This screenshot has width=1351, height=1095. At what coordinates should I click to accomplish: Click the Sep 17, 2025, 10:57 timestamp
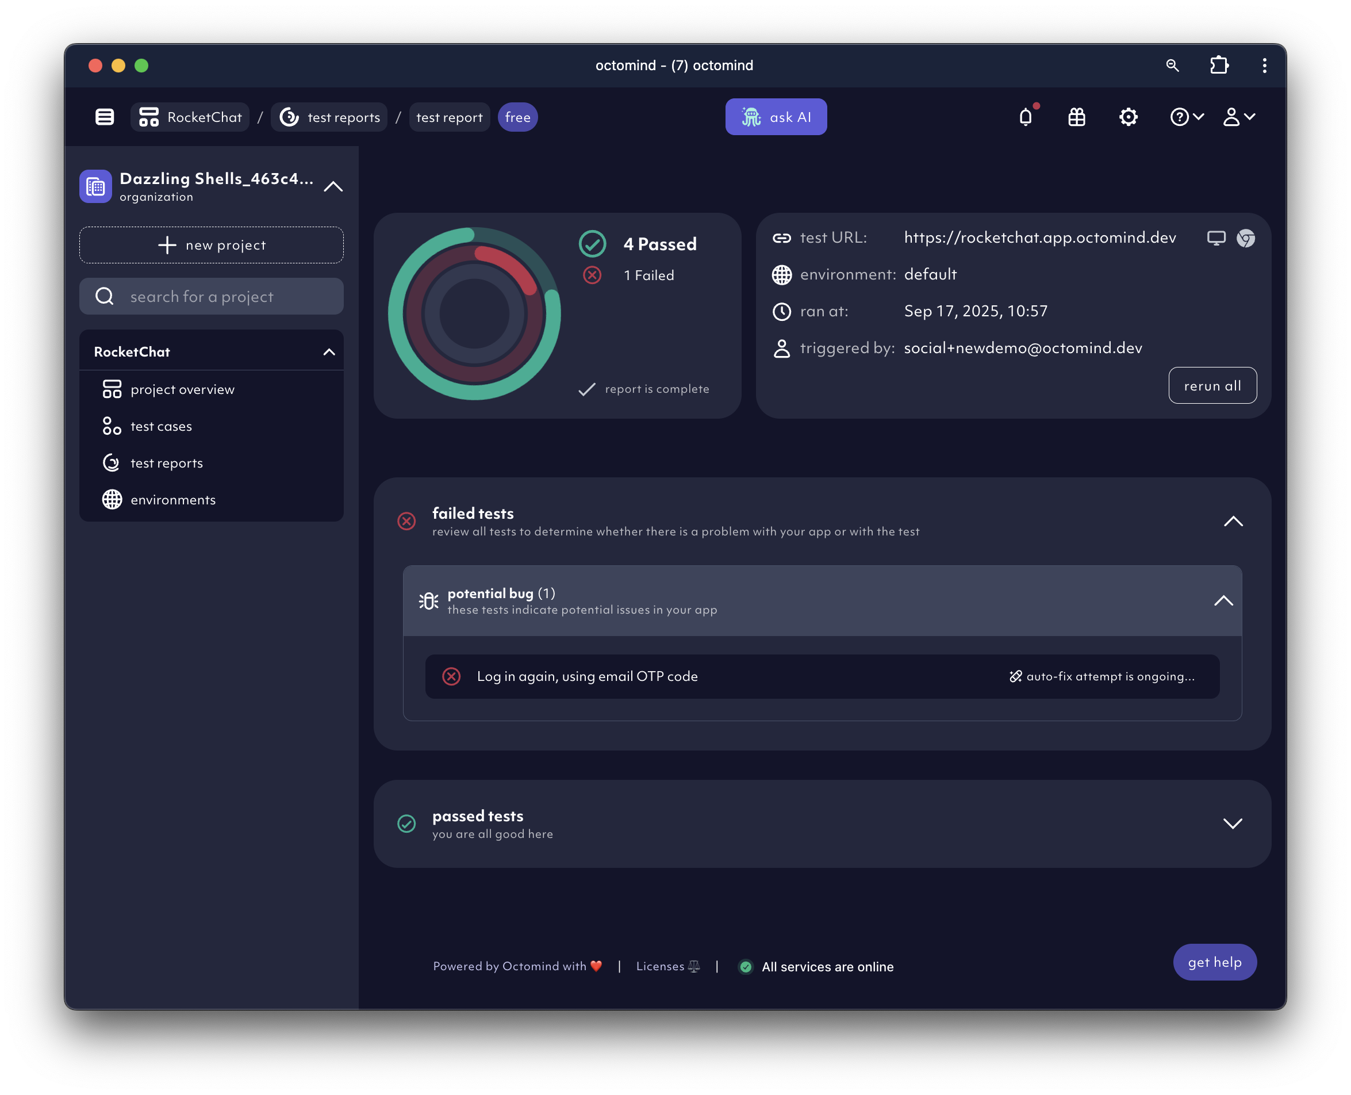[976, 311]
